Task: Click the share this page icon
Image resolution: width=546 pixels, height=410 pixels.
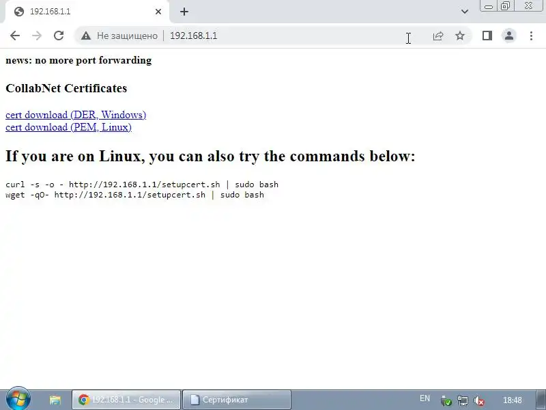Action: (x=438, y=36)
